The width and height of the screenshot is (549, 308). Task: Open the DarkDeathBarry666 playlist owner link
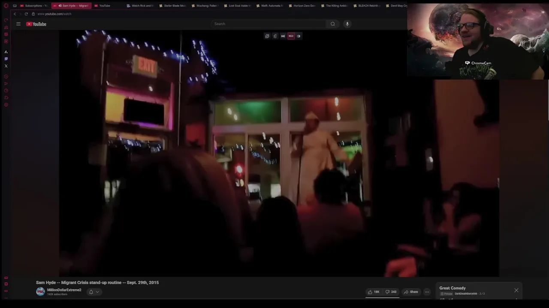point(466,294)
